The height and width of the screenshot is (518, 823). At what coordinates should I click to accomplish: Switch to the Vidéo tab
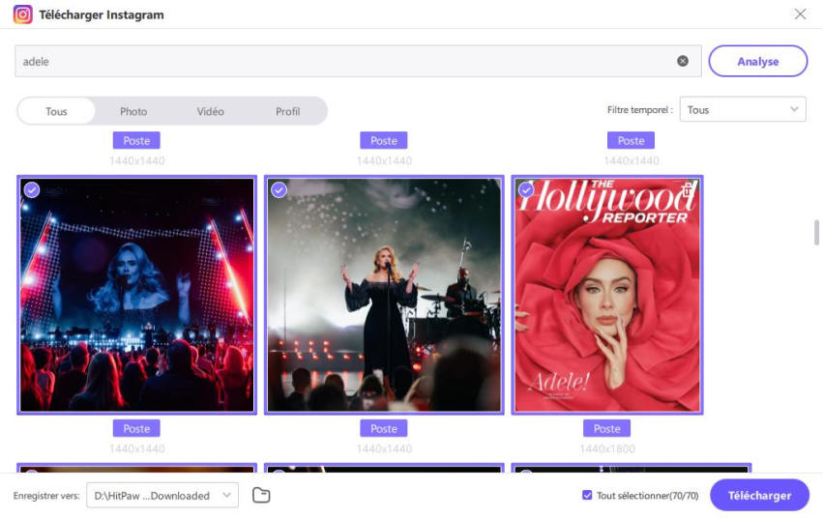tap(211, 111)
